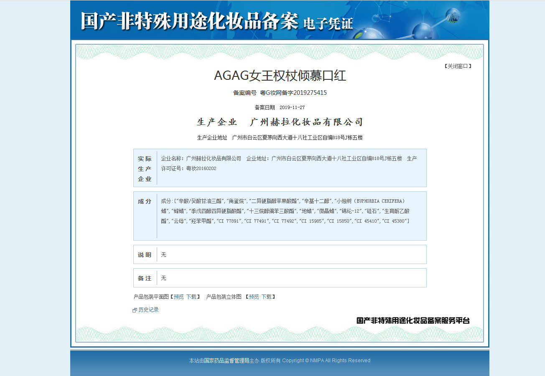Click the filing date 2019-11-27

[292, 107]
